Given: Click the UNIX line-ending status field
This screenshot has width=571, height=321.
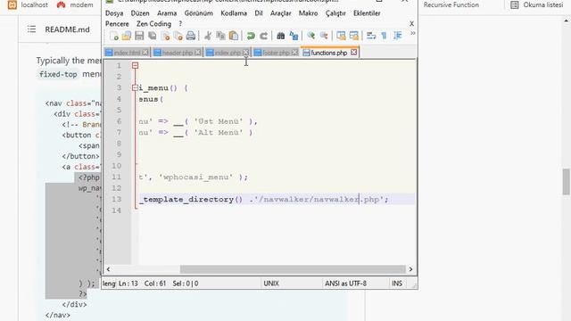Looking at the screenshot, I should 271,284.
